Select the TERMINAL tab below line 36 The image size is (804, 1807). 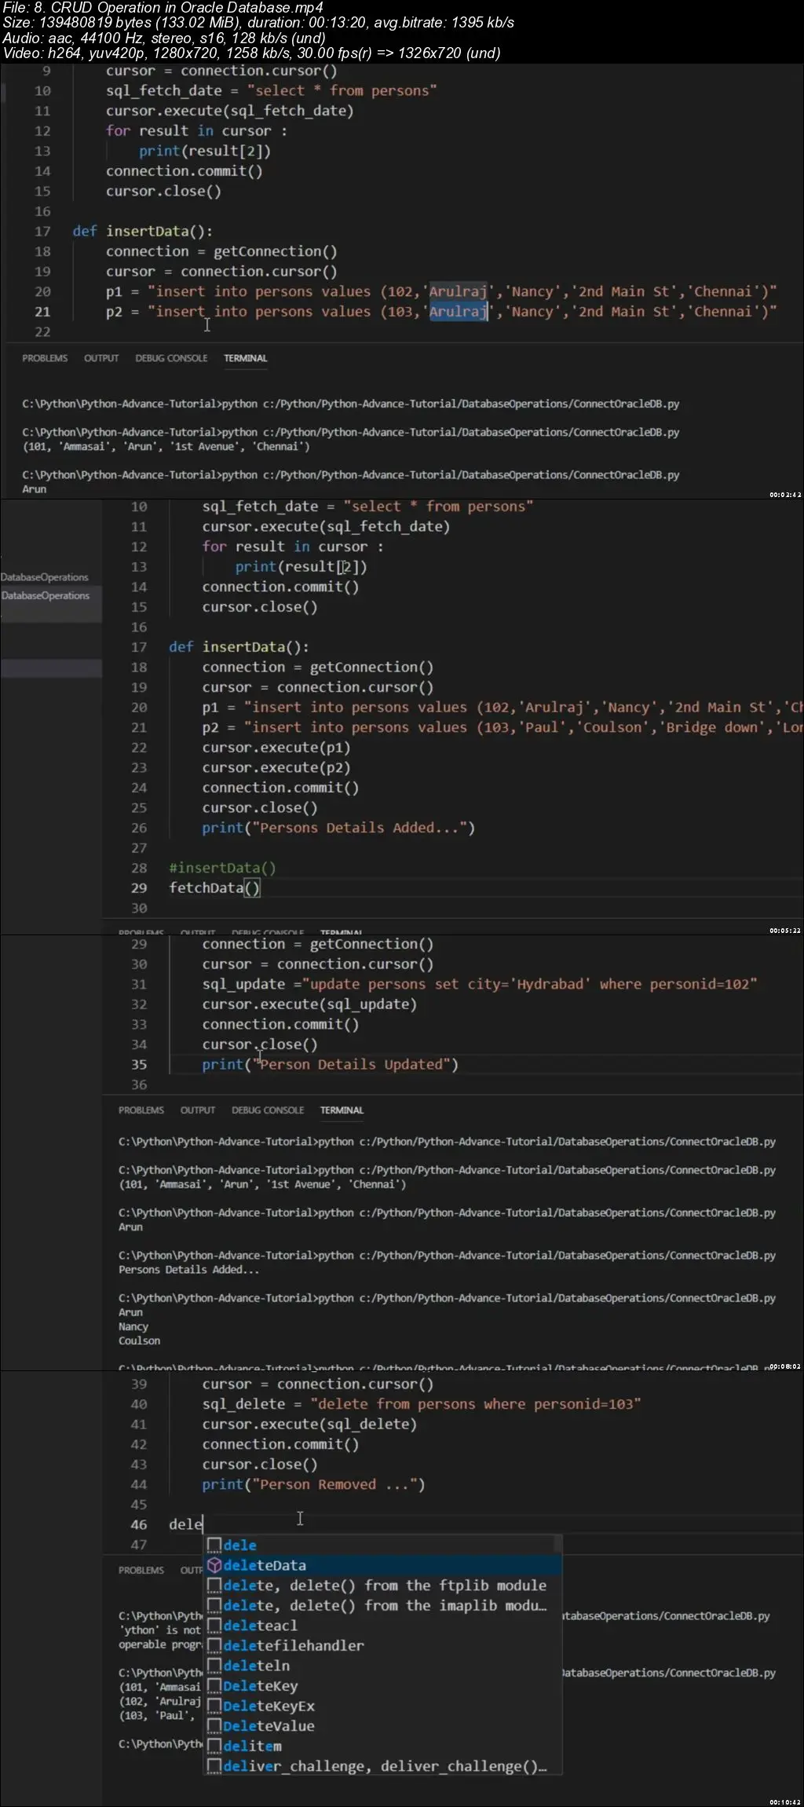pyautogui.click(x=342, y=1110)
